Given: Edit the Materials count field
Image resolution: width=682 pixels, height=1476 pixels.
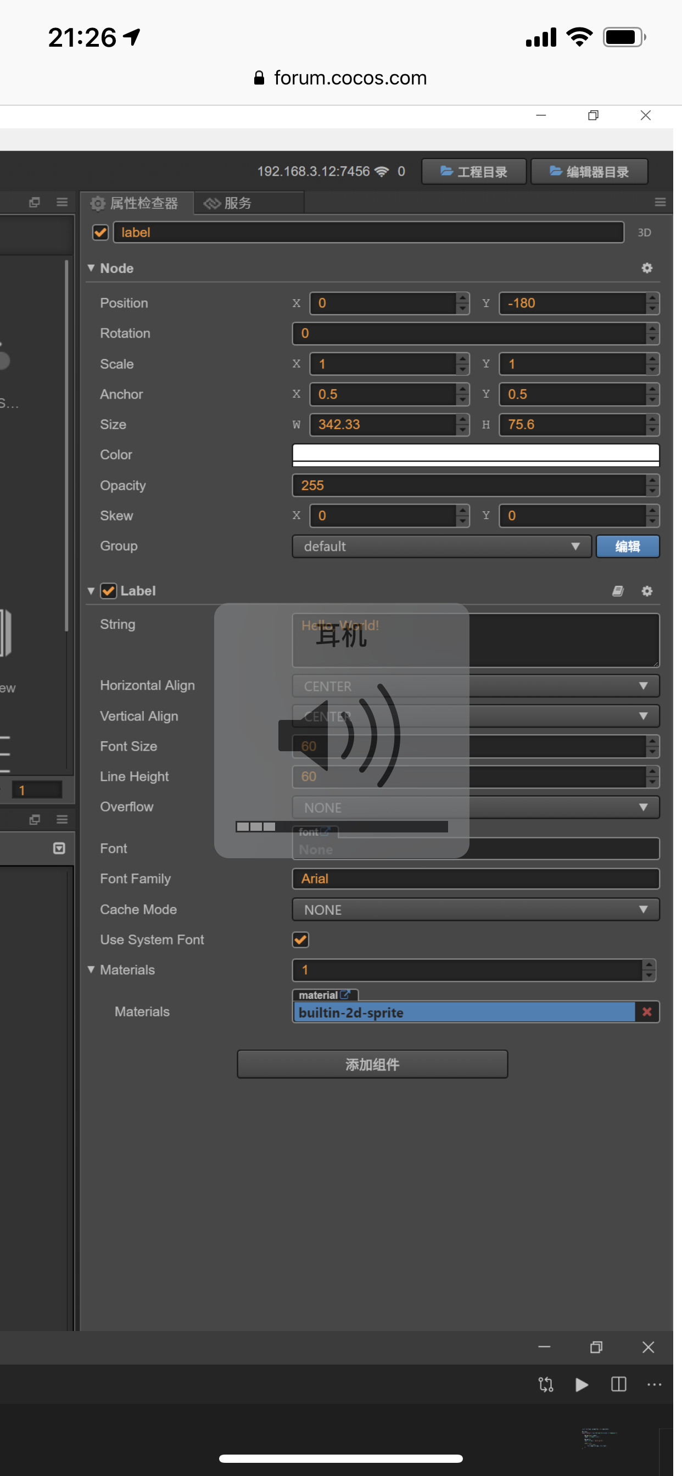Looking at the screenshot, I should pyautogui.click(x=467, y=970).
